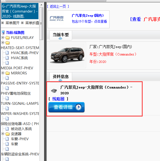This screenshot has height=161, width=160.
Task: Click the PHEV蓄电池保险丝 document icon
Action: (7, 88)
